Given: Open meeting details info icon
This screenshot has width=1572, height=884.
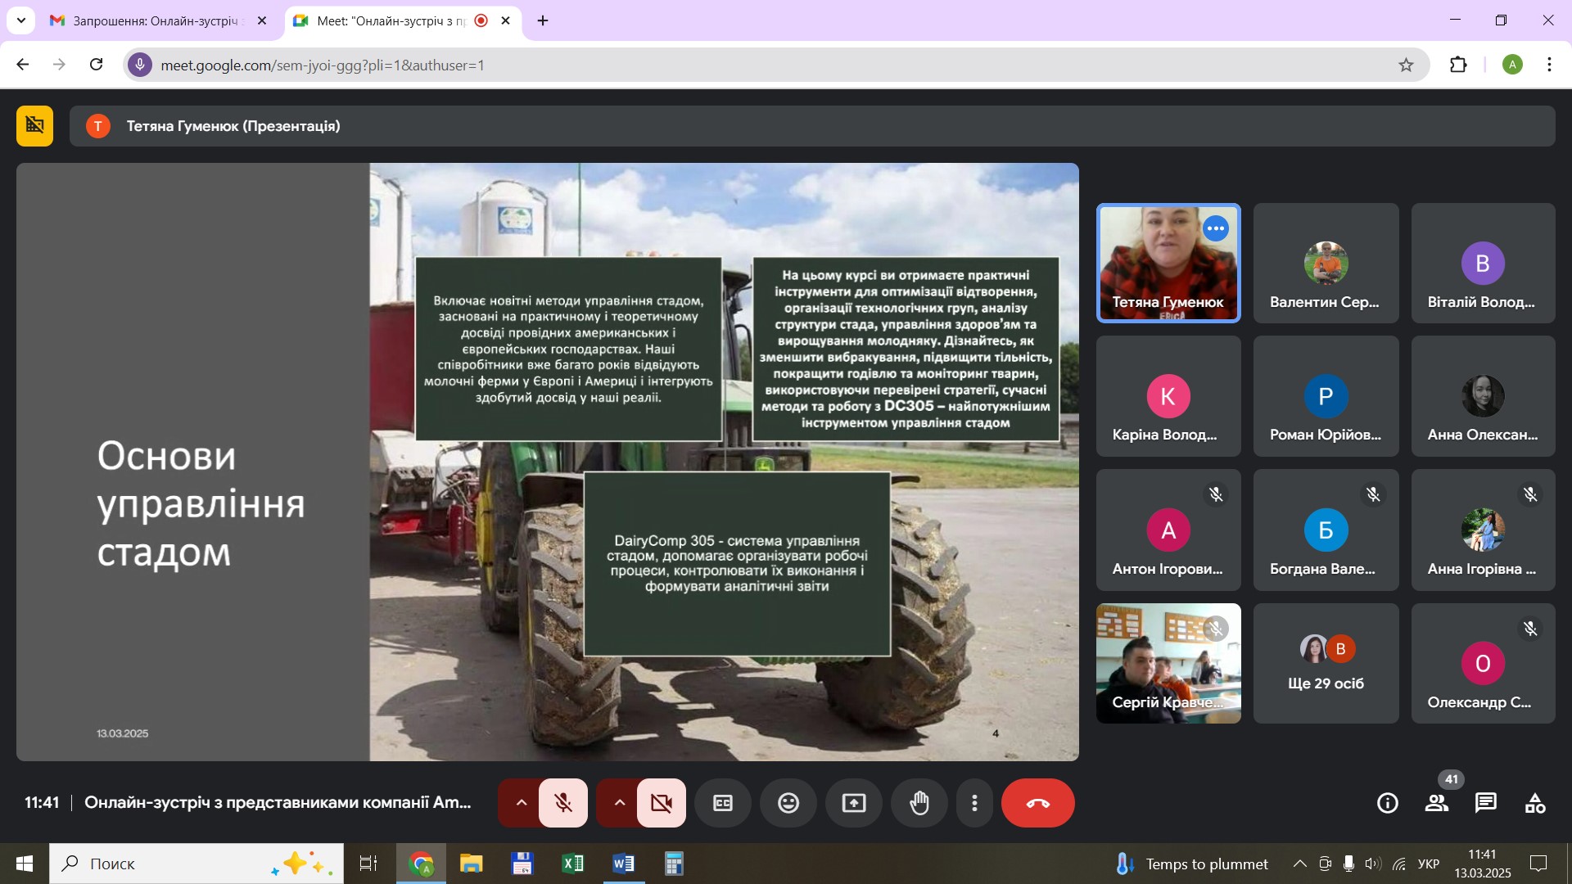Looking at the screenshot, I should coord(1388,803).
